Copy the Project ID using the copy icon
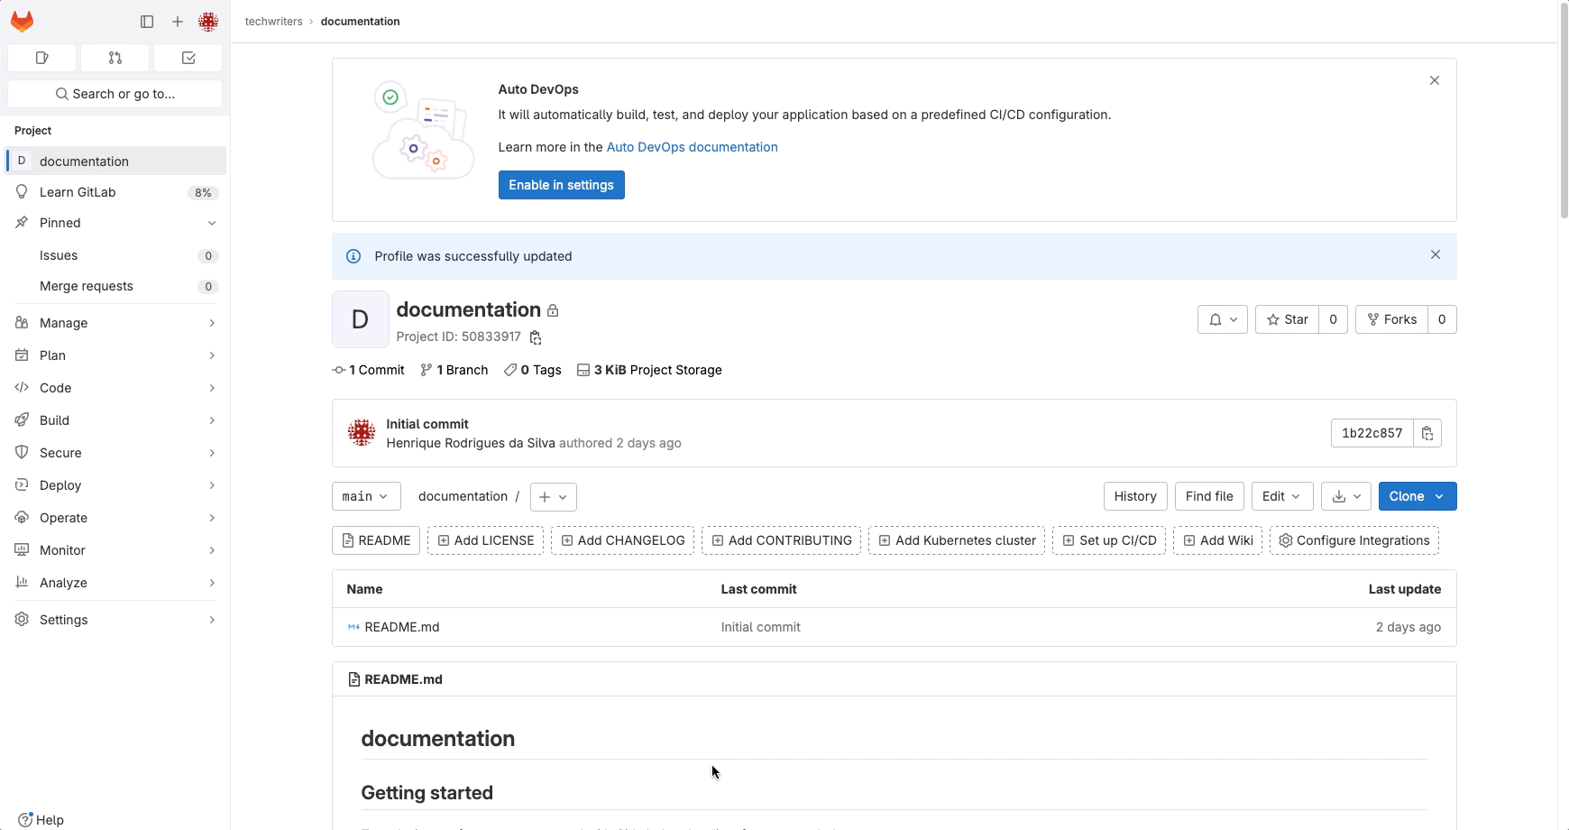 536,337
